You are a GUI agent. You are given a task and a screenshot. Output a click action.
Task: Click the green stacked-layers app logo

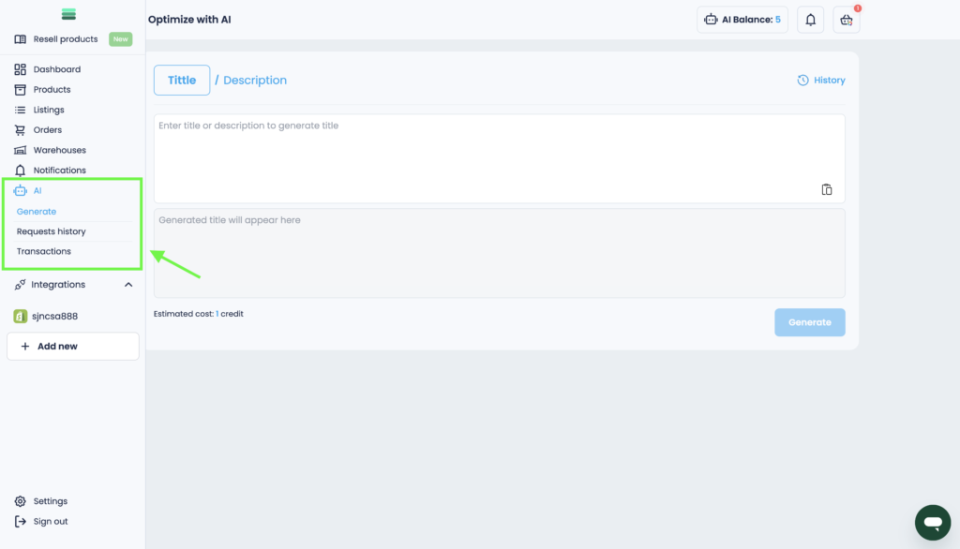click(67, 15)
